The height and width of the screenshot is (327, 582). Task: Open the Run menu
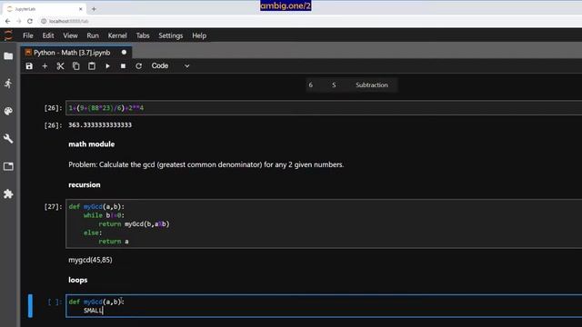pos(93,35)
